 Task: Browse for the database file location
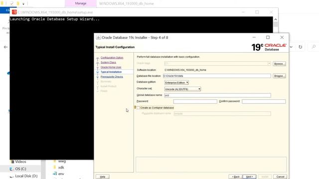click(x=279, y=76)
